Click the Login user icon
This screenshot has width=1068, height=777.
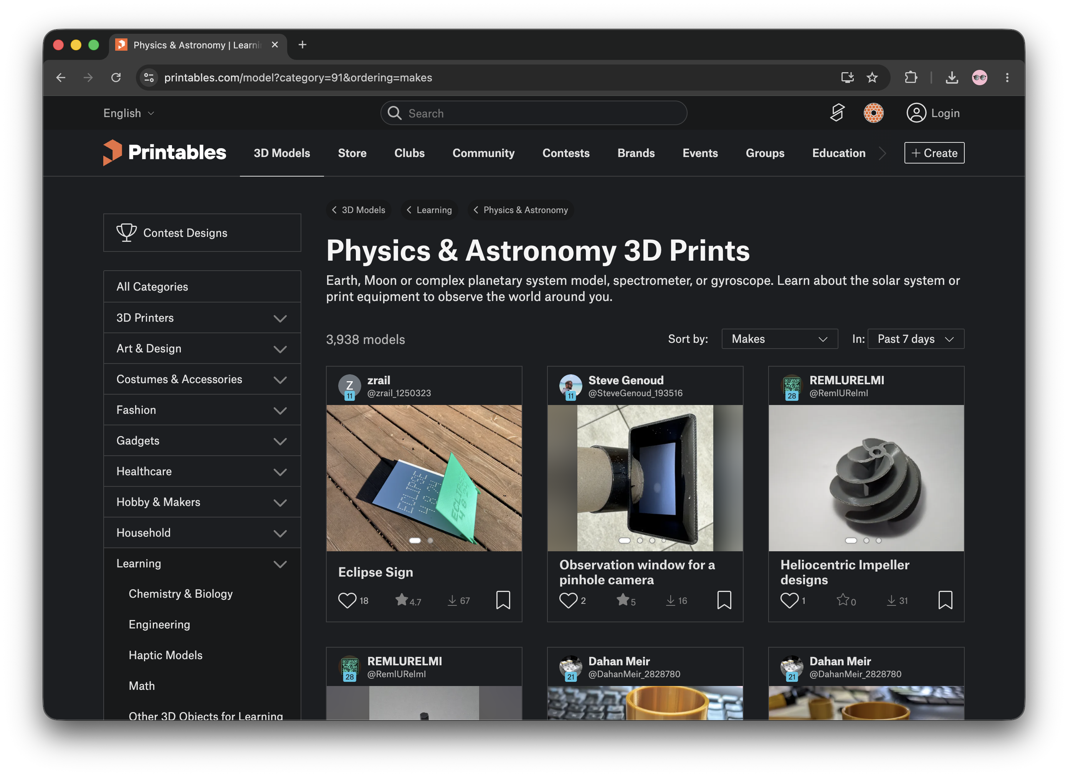click(x=916, y=113)
